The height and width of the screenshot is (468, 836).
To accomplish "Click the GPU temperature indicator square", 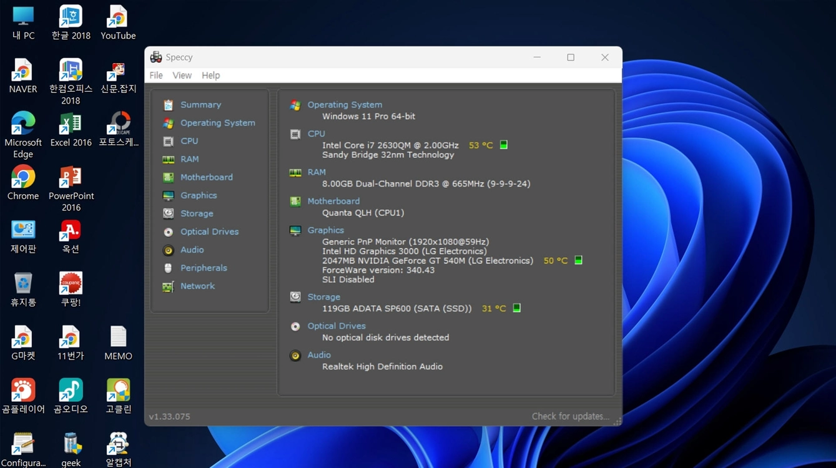I will click(578, 260).
